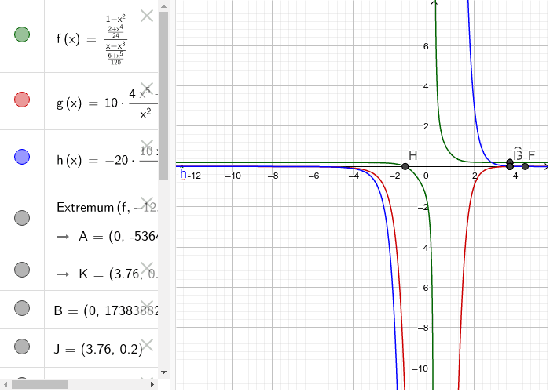Click the horizontal scroll left arrow
Screen dimensions: 550x392
5,385
